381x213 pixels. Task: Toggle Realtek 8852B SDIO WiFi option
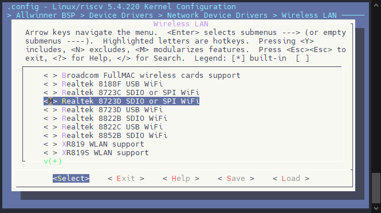tap(105, 136)
